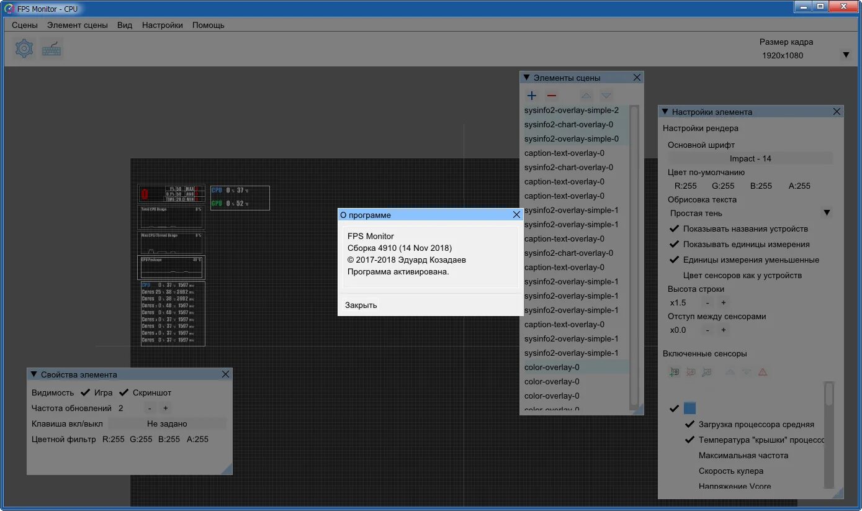
Task: Select the Total CPU Usage chart overlay
Action: point(171,217)
